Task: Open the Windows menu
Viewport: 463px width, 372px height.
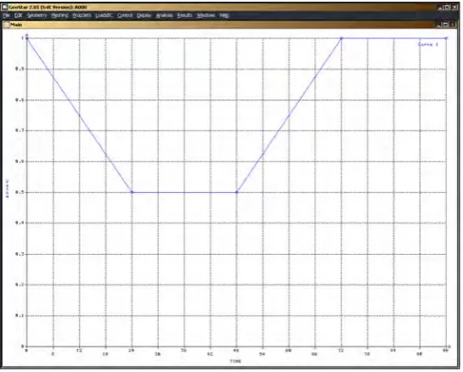Action: pos(206,15)
